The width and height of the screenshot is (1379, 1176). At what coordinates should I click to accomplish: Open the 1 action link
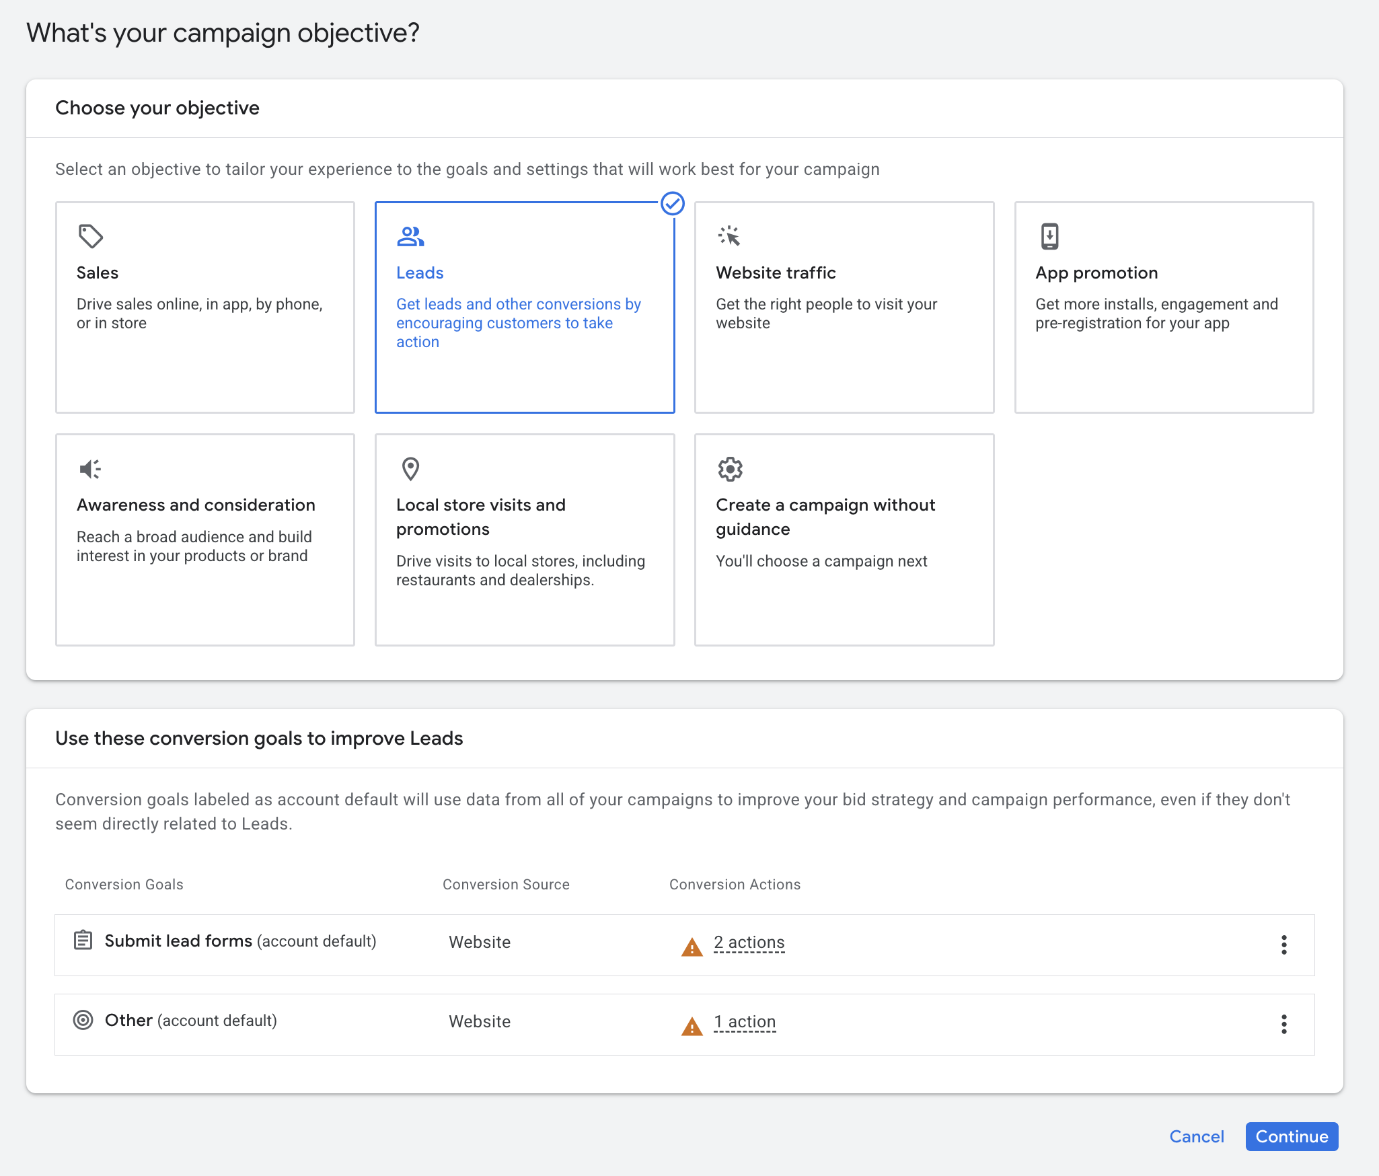pos(744,1022)
